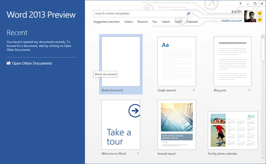This screenshot has width=266, height=164.
Task: Open Other Documents link
Action: pos(32,63)
